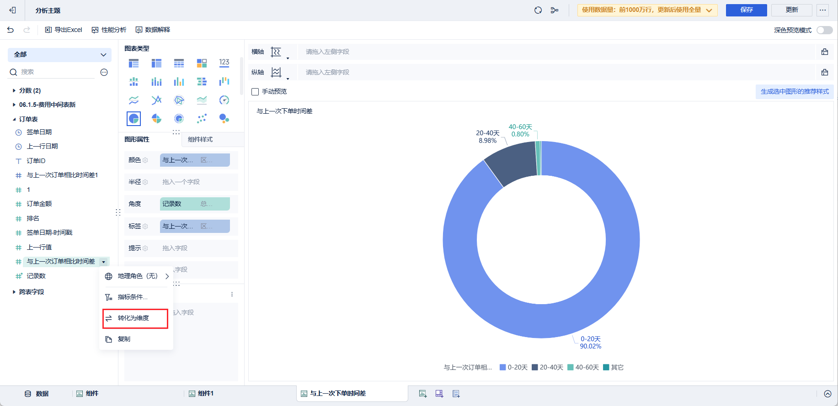Open the 全部 dropdown in data panel

click(x=59, y=55)
